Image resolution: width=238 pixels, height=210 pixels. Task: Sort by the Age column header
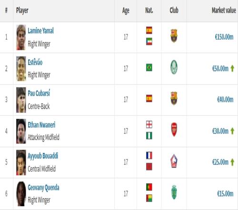pyautogui.click(x=126, y=11)
